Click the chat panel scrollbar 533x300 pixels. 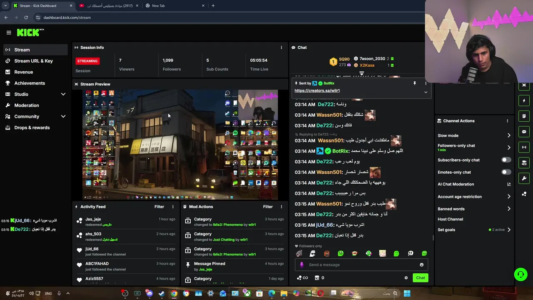pos(433,238)
